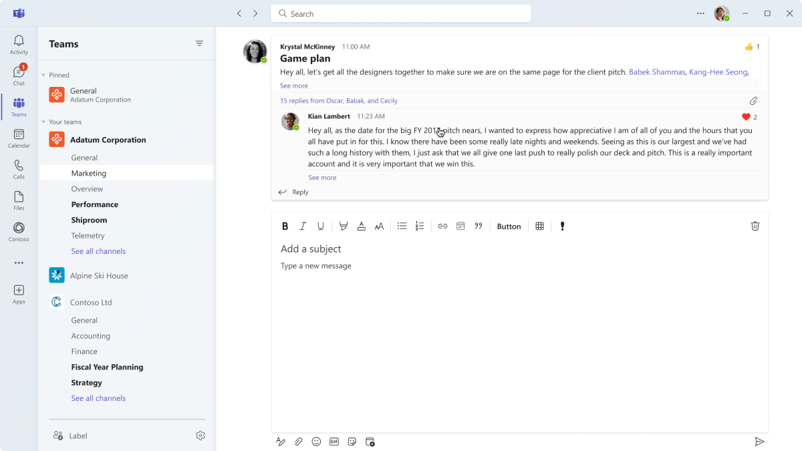Open the emoji picker
The height and width of the screenshot is (451, 802).
[316, 442]
